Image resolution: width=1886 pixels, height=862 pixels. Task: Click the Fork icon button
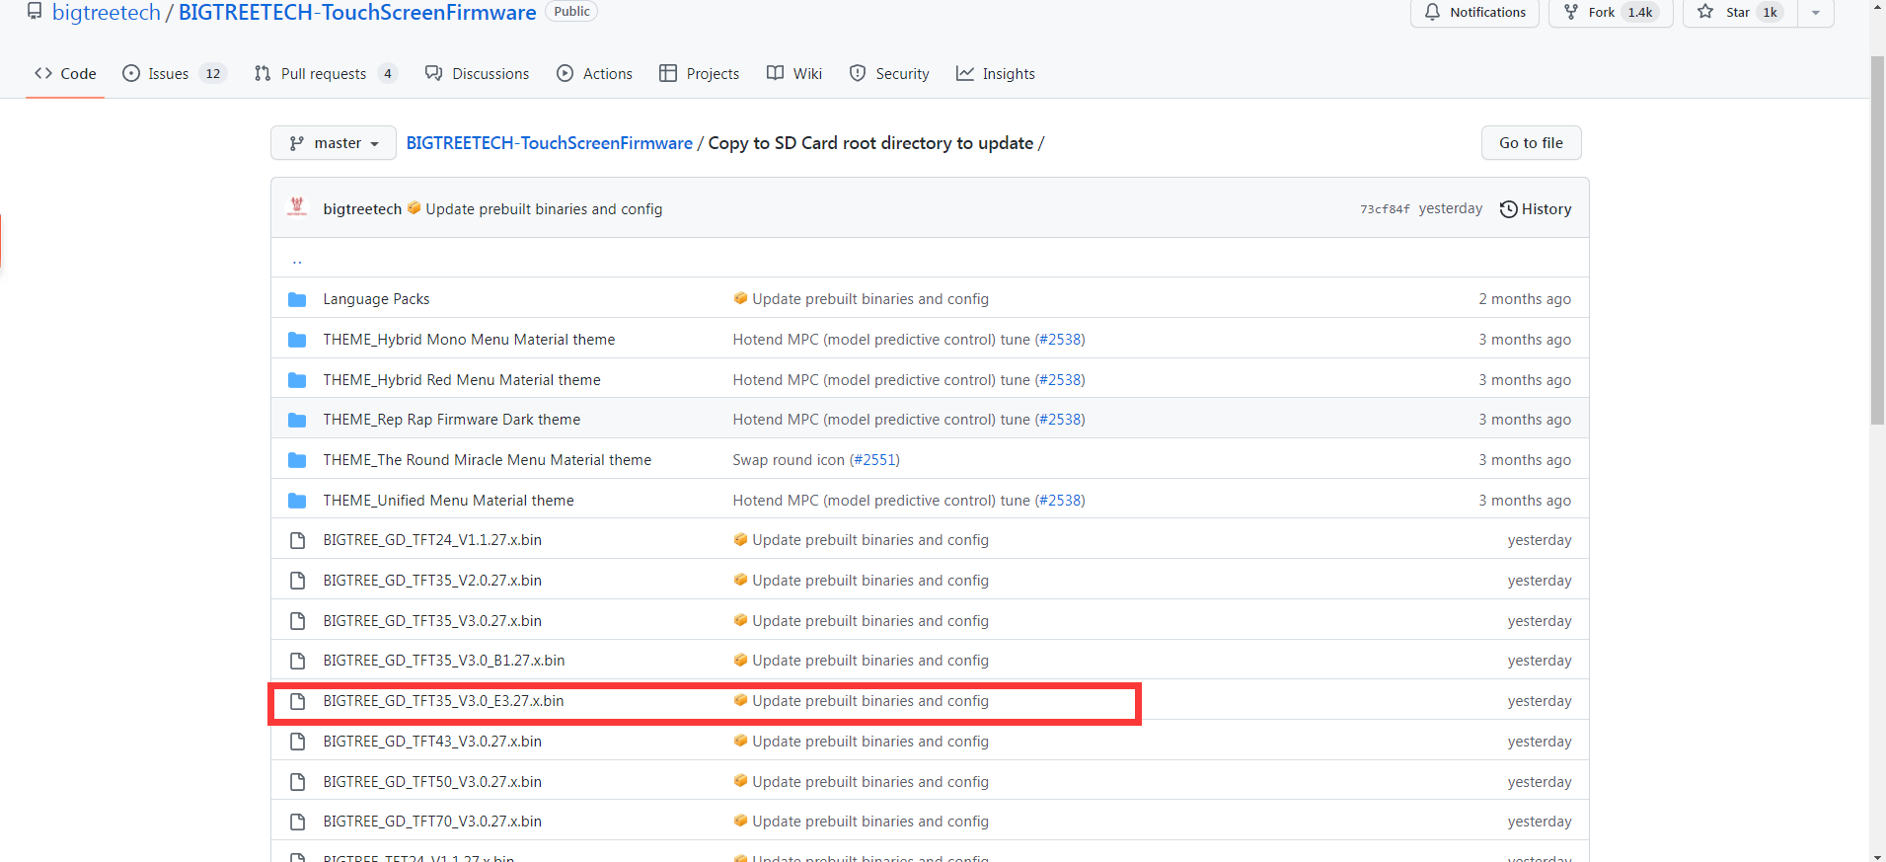point(1571,12)
